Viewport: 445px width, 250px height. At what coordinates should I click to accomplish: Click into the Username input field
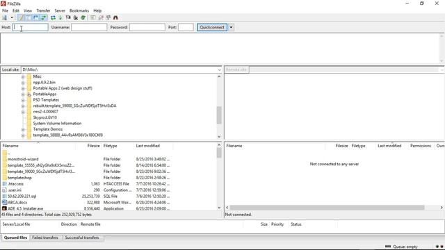[x=89, y=27]
